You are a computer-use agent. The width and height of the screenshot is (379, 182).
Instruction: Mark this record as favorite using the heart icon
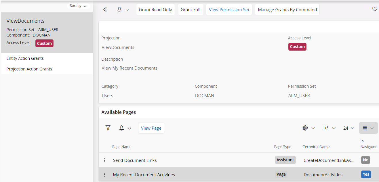(375, 9)
